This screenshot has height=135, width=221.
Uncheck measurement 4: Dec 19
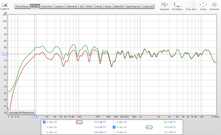pyautogui.click(x=114, y=127)
